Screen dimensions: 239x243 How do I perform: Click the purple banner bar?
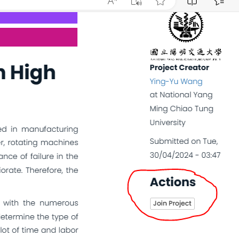[39, 18]
